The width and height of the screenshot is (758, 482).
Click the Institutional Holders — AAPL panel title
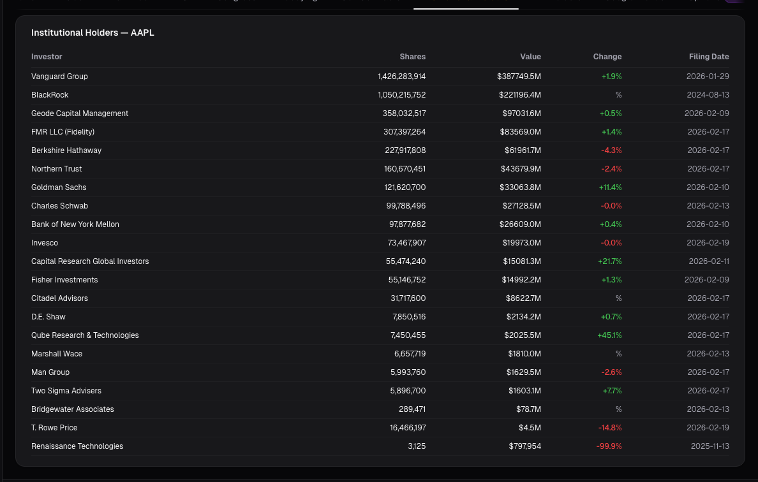93,33
